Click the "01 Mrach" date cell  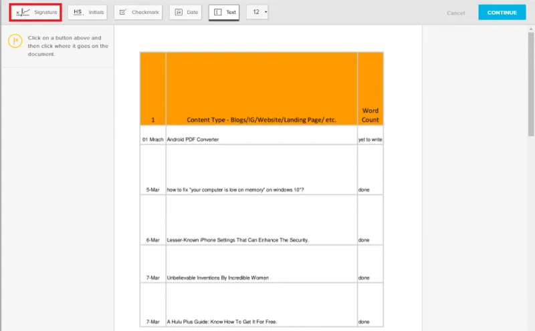pyautogui.click(x=152, y=139)
